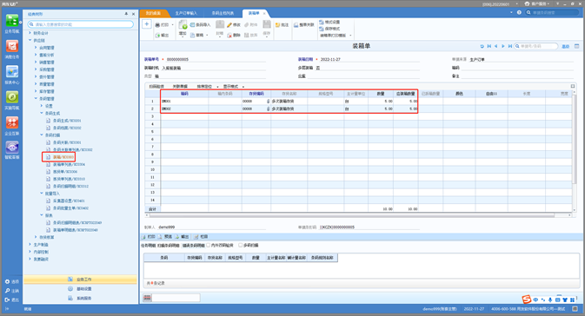
Task: Click the 整单关联 toolbar icon
Action: point(296,24)
